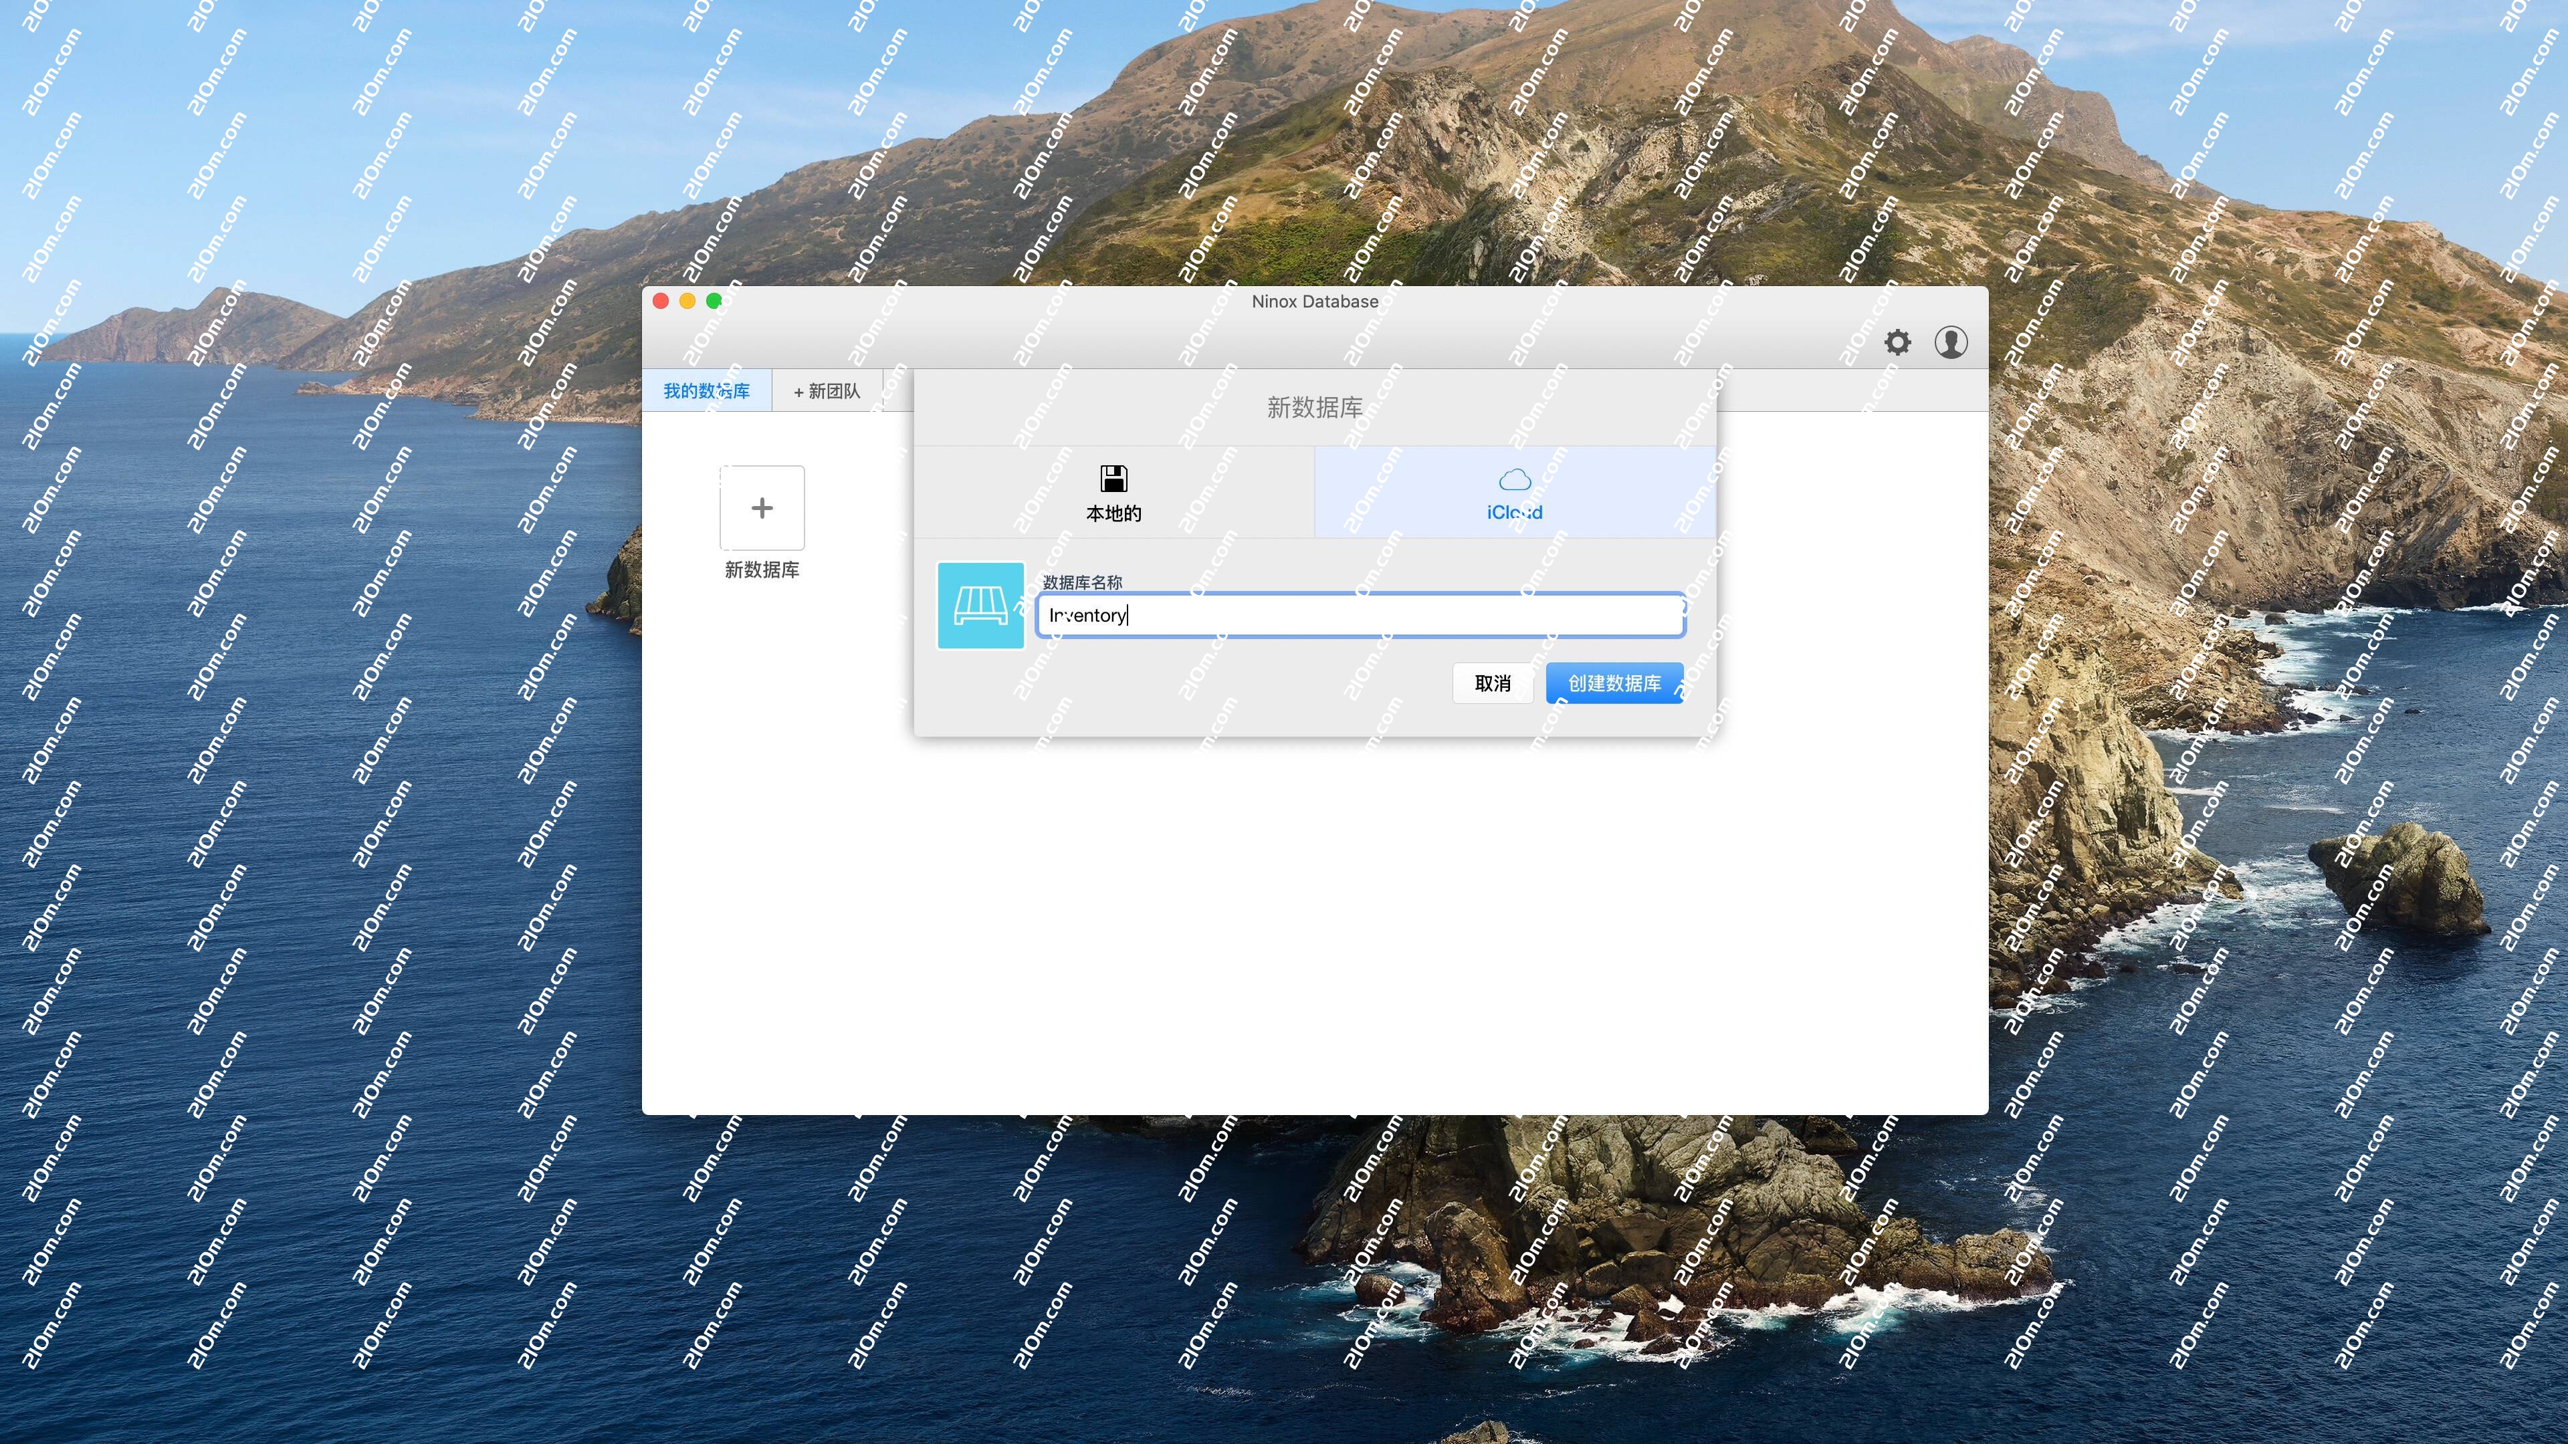Viewport: 2568px width, 1444px height.
Task: Select 本地的 storage option label
Action: [1113, 513]
